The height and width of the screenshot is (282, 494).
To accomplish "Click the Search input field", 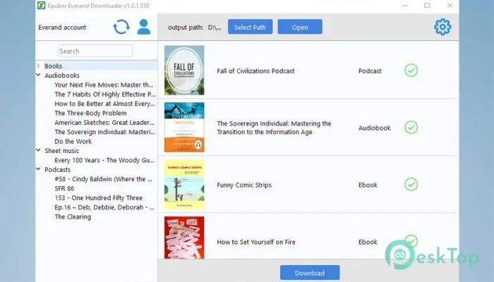I will 95,51.
